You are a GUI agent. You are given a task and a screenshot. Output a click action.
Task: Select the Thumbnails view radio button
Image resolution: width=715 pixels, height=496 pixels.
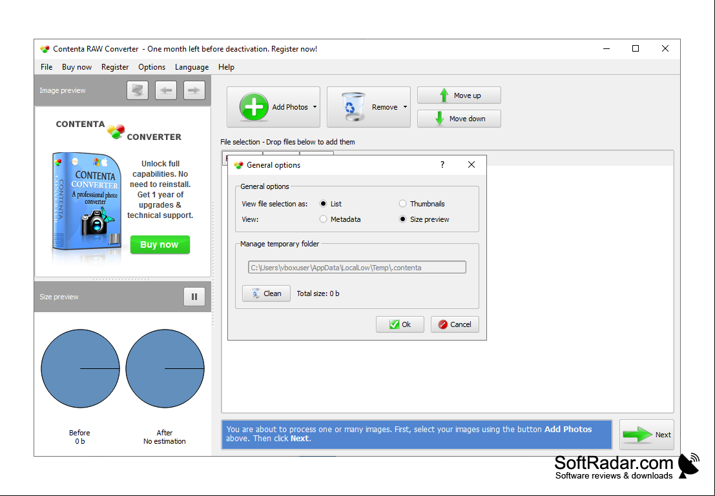click(x=402, y=204)
